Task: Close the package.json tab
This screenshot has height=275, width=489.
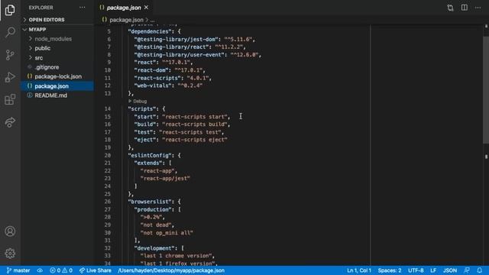Action: click(x=146, y=8)
